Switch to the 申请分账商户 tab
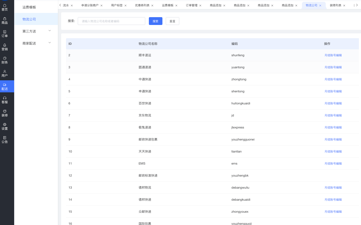Screen dimensions: 361x225 90,5
